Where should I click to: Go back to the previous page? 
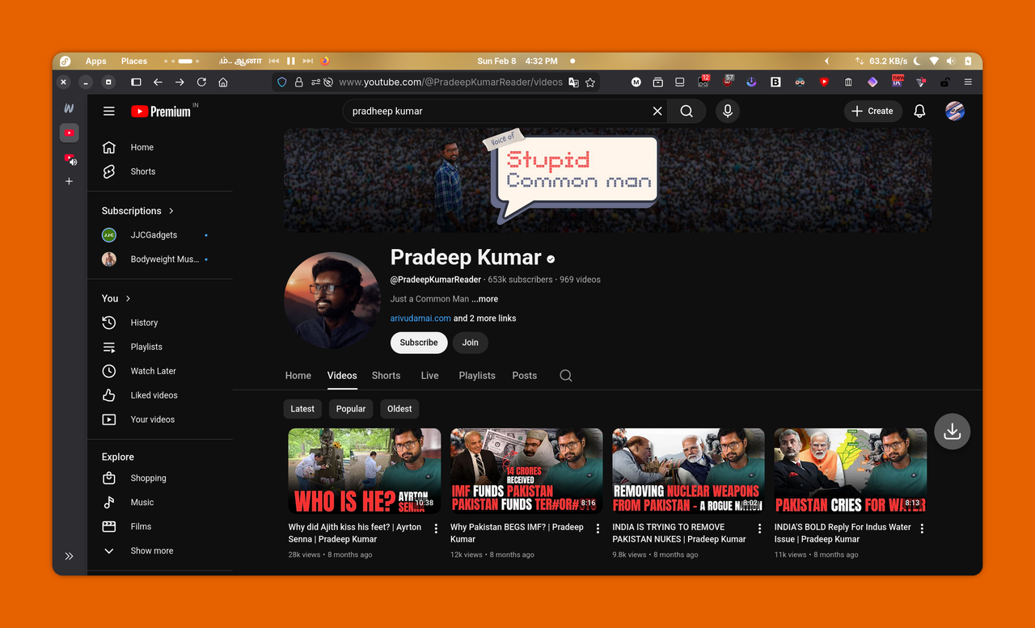(158, 82)
